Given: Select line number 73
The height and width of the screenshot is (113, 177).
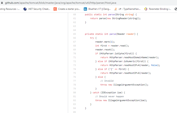Looking at the screenshot, I should click(x=74, y=65).
